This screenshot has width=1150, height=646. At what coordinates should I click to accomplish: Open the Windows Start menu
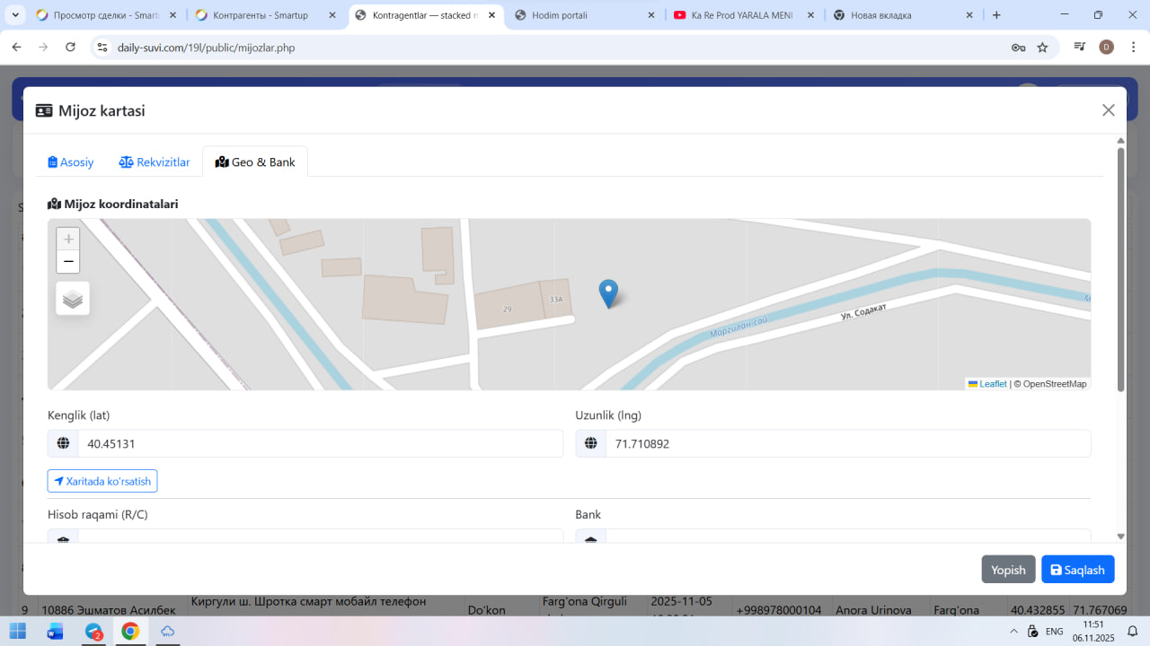tap(18, 631)
